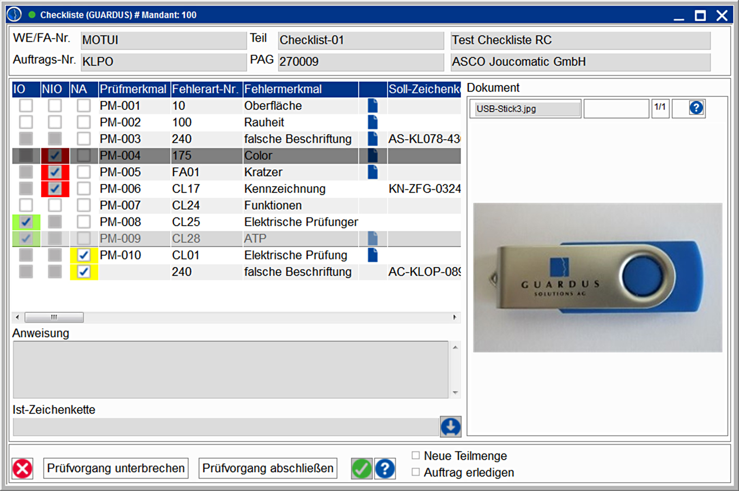
Task: Open document icon for PM-001 Oberfläche
Action: 372,106
